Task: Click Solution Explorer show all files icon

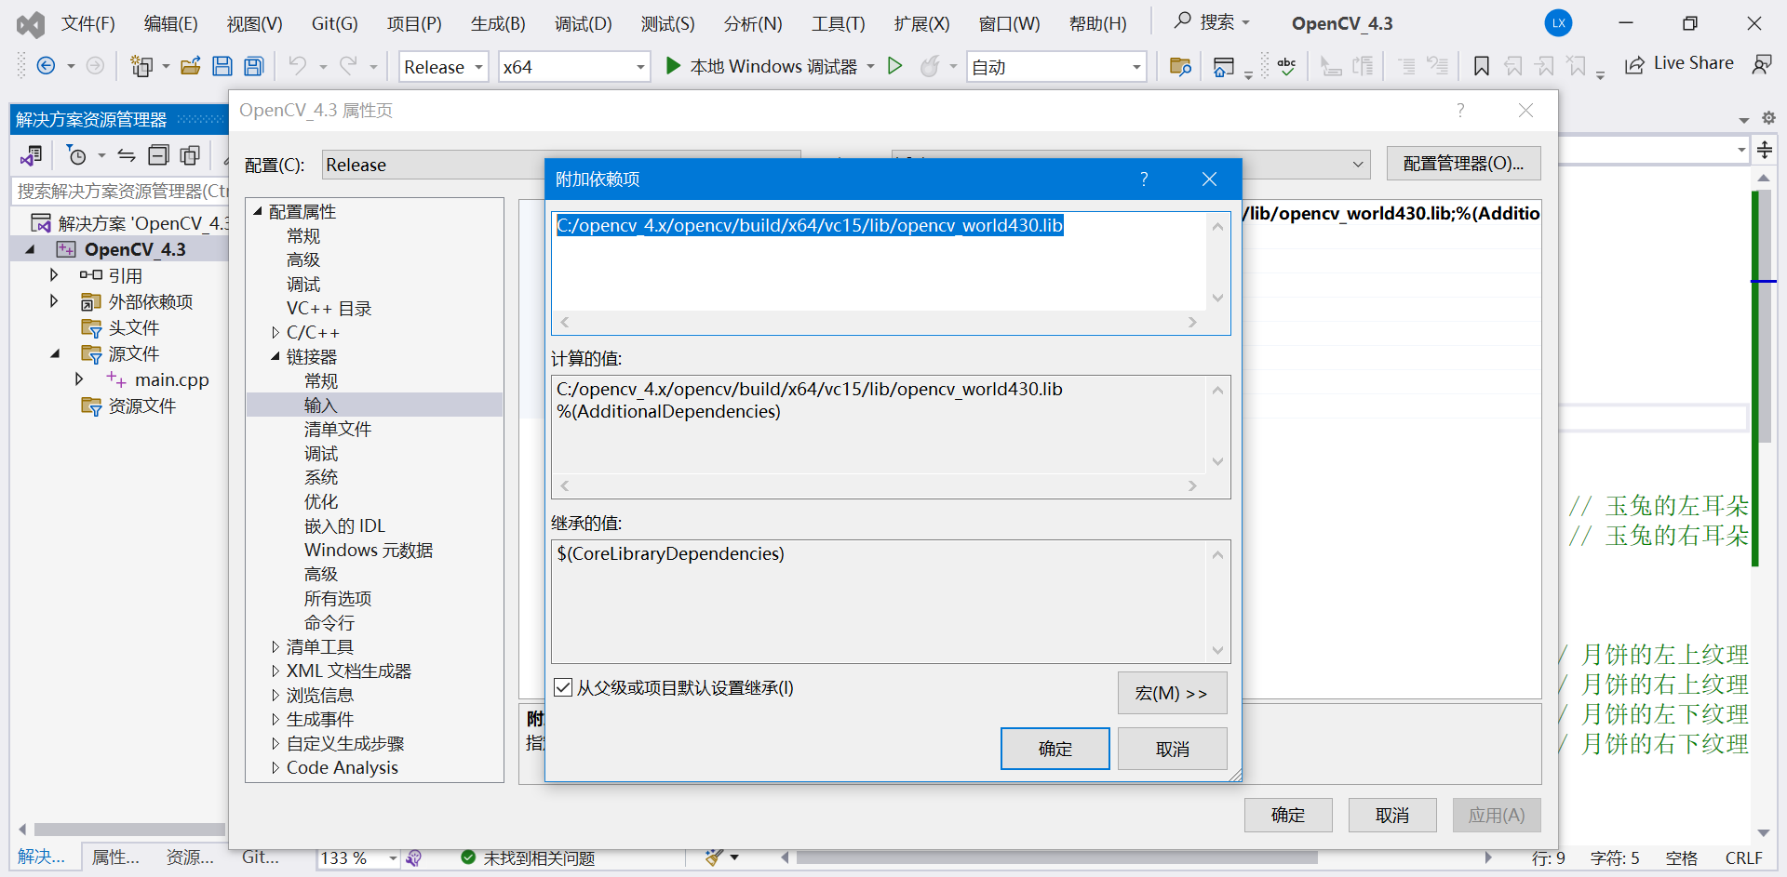Action: [x=190, y=155]
